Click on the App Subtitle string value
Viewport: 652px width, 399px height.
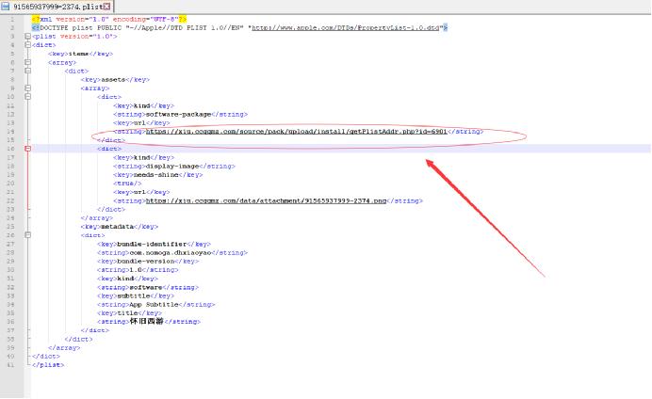click(155, 304)
